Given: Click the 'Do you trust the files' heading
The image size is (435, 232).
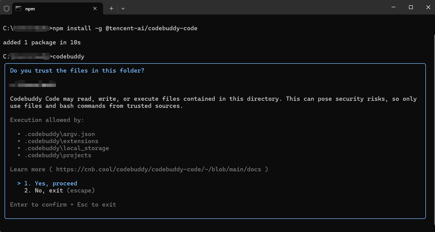Looking at the screenshot, I should pyautogui.click(x=77, y=71).
